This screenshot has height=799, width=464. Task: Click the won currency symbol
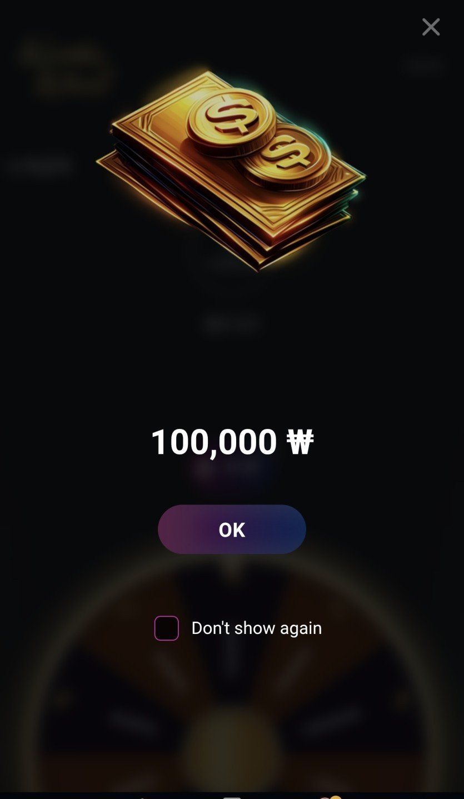(300, 442)
